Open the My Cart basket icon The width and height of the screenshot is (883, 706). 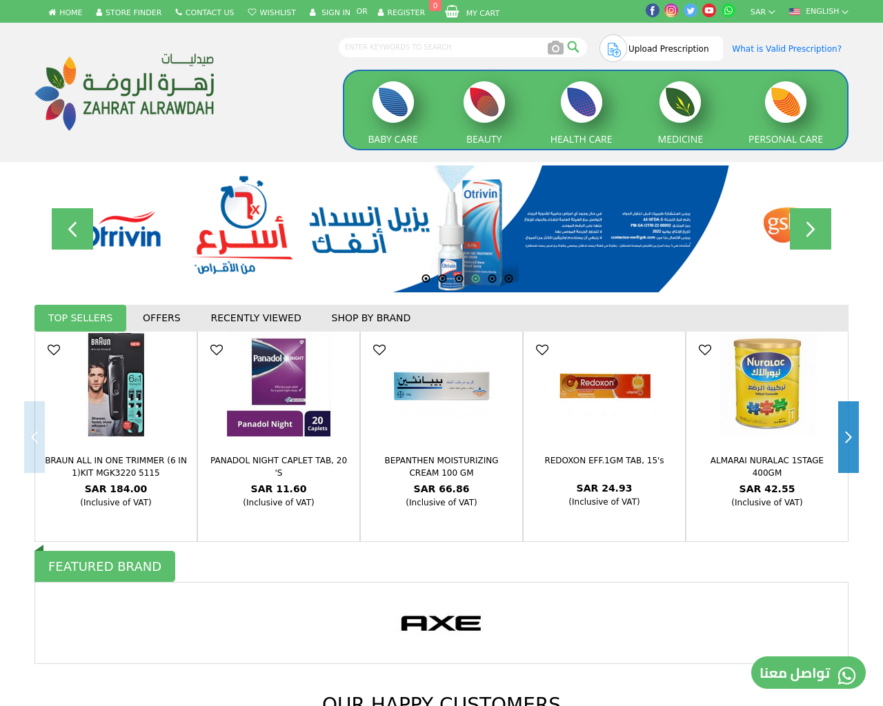coord(452,12)
